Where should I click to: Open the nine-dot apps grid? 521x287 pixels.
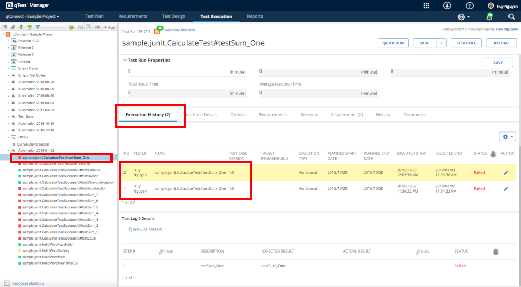tap(426, 5)
